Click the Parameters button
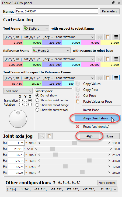This screenshot has width=122, height=197. [109, 11]
